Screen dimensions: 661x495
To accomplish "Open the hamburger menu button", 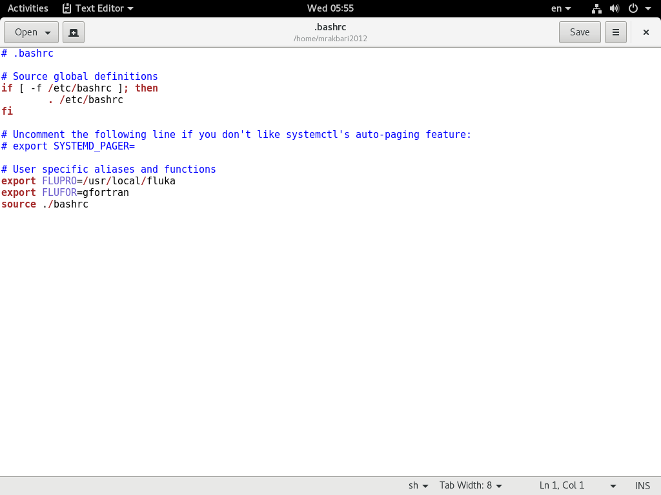I will click(x=615, y=32).
